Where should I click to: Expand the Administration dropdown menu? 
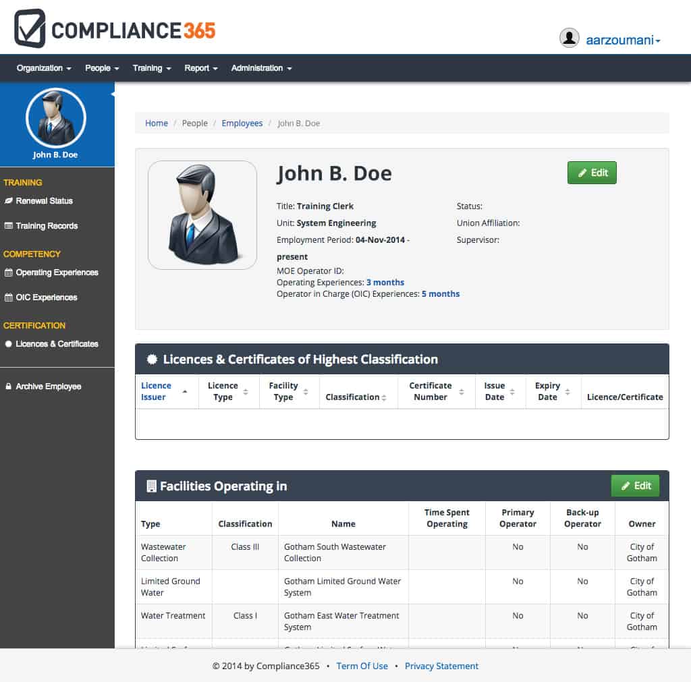261,68
